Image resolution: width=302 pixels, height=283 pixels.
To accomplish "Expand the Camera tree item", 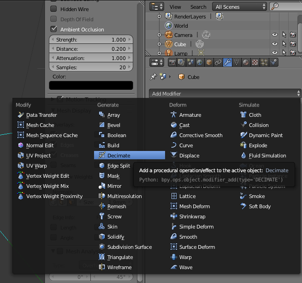I will pos(159,35).
